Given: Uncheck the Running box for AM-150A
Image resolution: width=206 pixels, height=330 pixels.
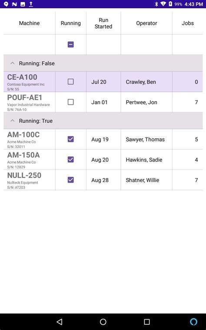Looking at the screenshot, I should 70,159.
